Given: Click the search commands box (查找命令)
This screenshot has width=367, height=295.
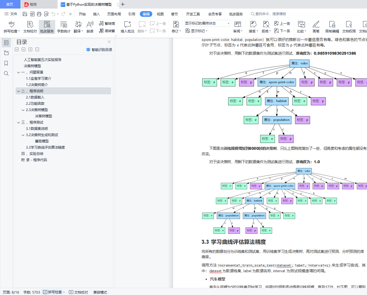Looking at the screenshot, I should tap(268, 14).
